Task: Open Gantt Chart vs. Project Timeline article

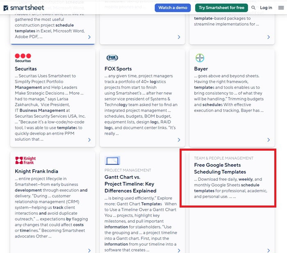Action: 130,184
